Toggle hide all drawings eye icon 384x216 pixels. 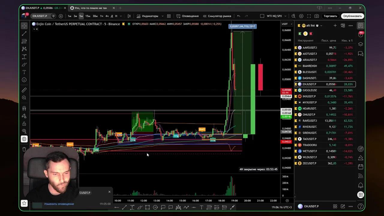pos(24,131)
